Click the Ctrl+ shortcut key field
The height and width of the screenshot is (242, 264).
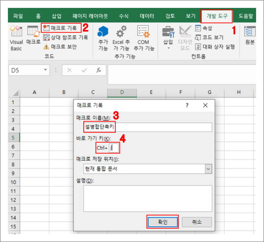[114, 148]
